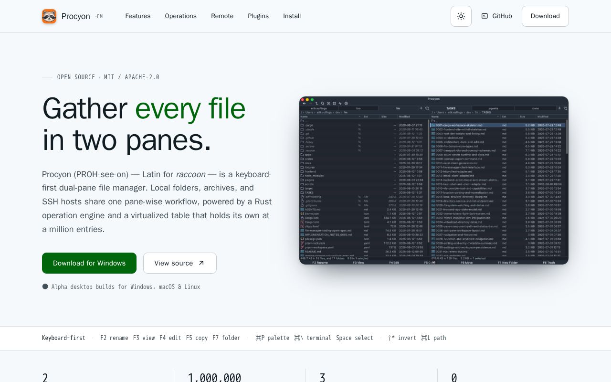Click the up-directory arrow in the preview toolbar
The height and width of the screenshot is (382, 611).
click(x=316, y=104)
